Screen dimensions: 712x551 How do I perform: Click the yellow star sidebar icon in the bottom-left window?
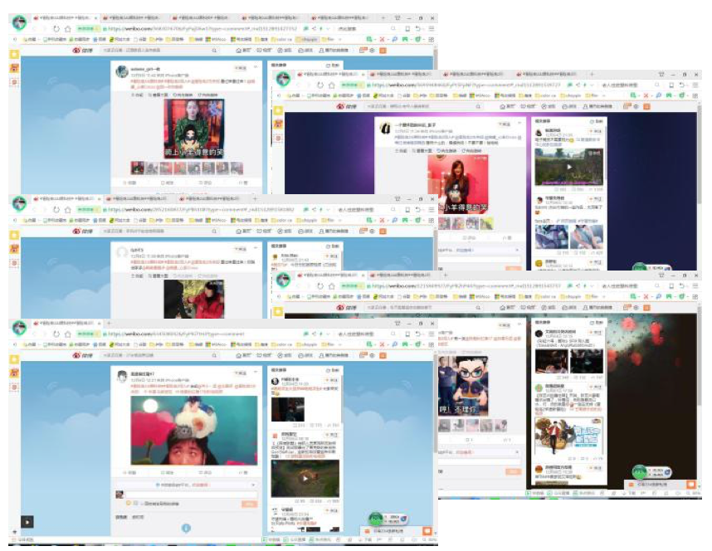(14, 359)
